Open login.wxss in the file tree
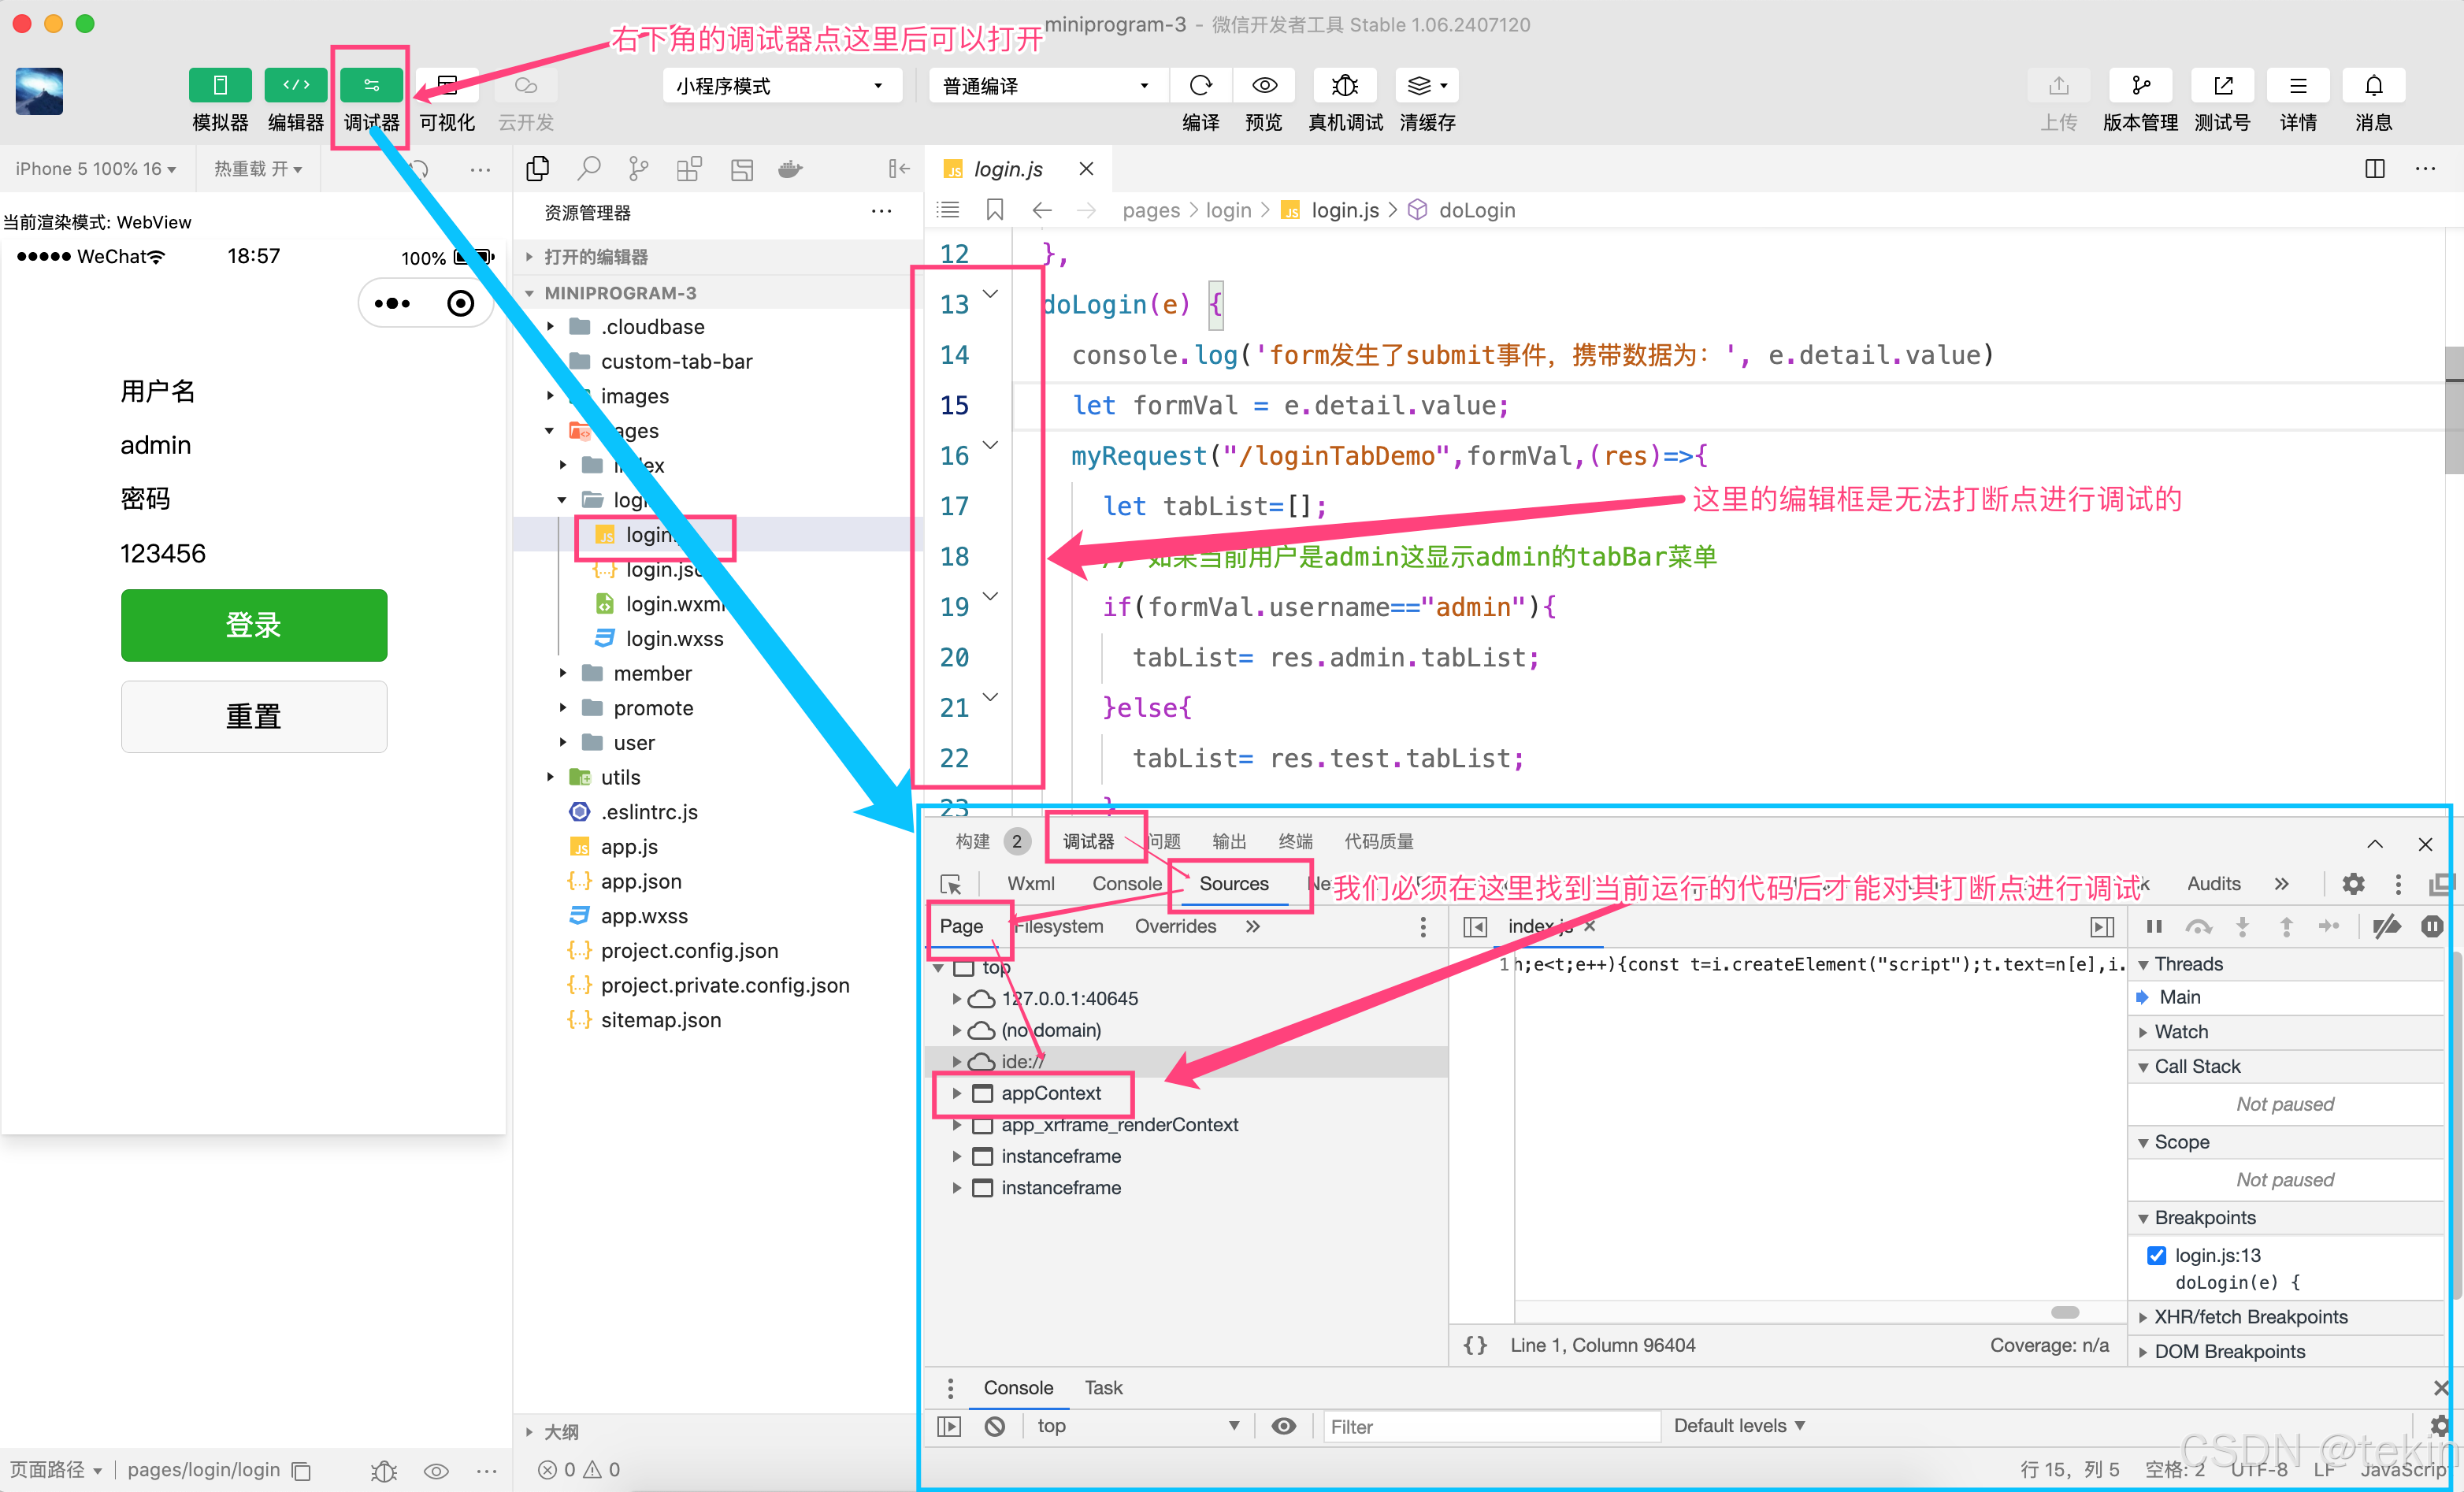This screenshot has width=2464, height=1492. point(674,638)
